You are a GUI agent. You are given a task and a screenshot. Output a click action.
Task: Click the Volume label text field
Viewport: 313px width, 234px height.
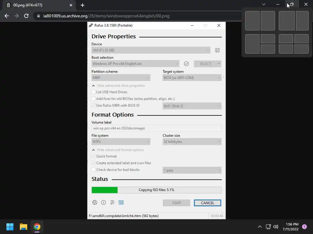(156, 128)
